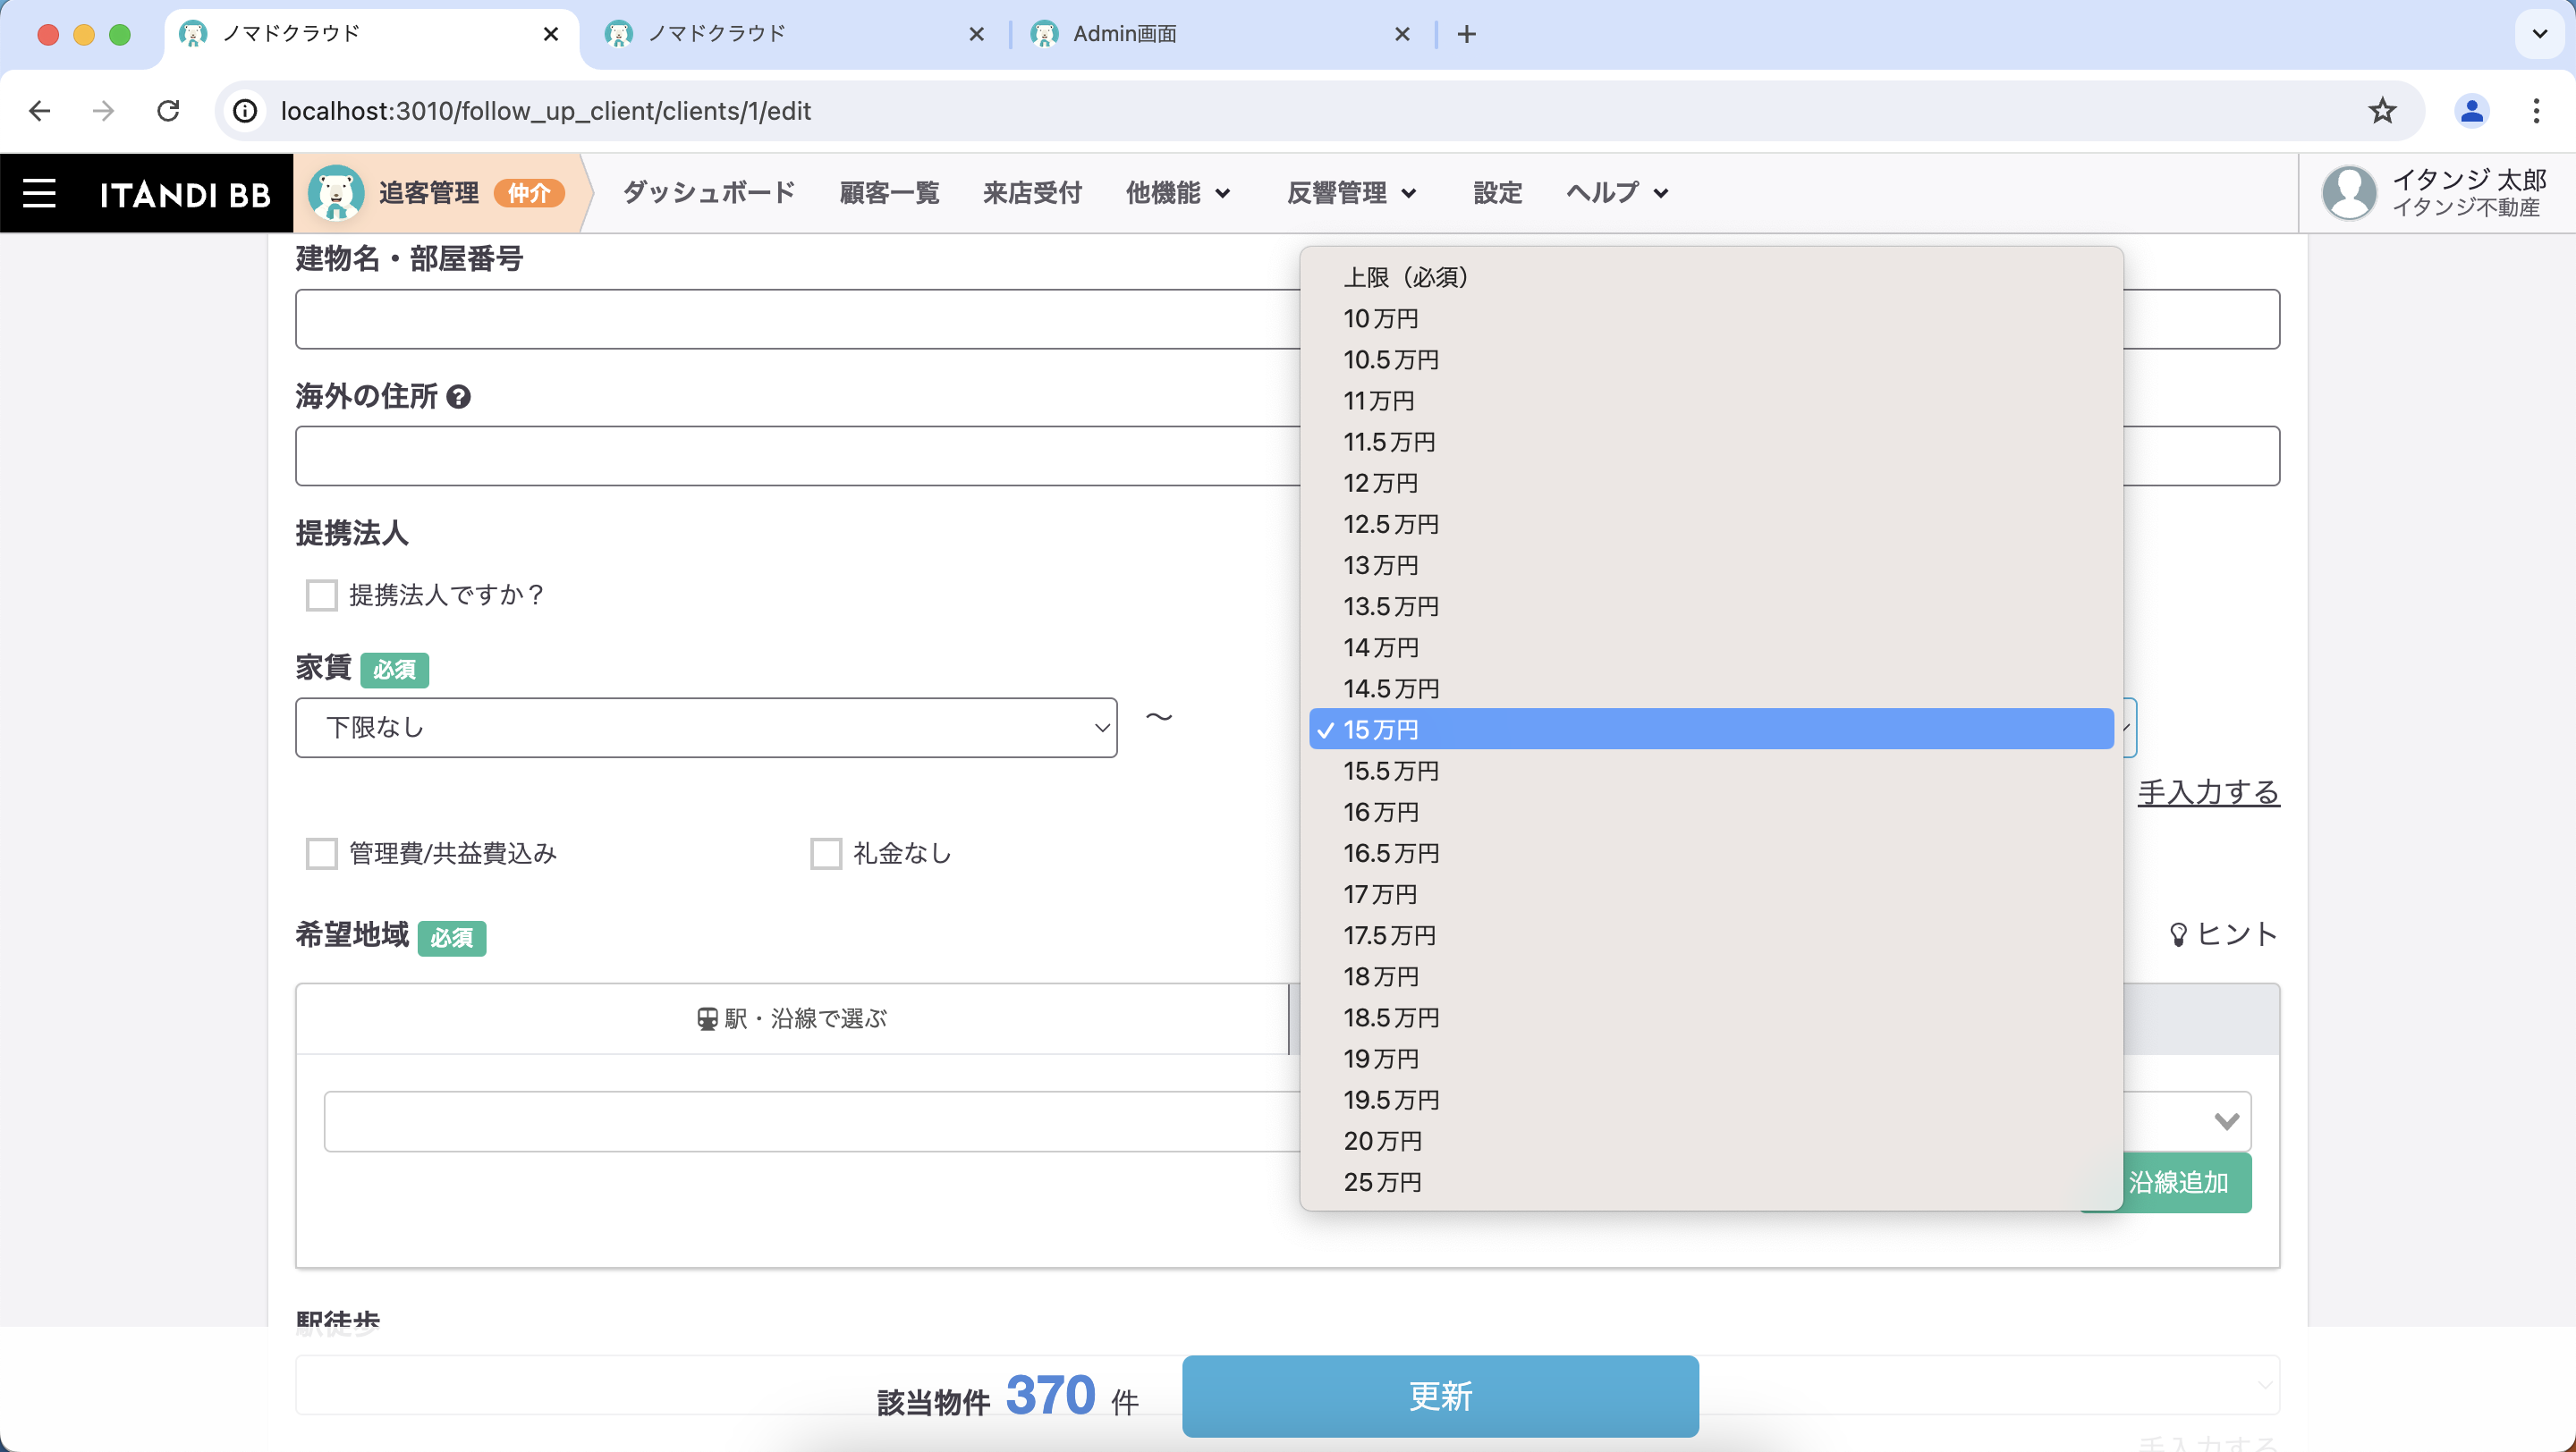Choose 14.5万円 in upper limit list

[x=1711, y=688]
